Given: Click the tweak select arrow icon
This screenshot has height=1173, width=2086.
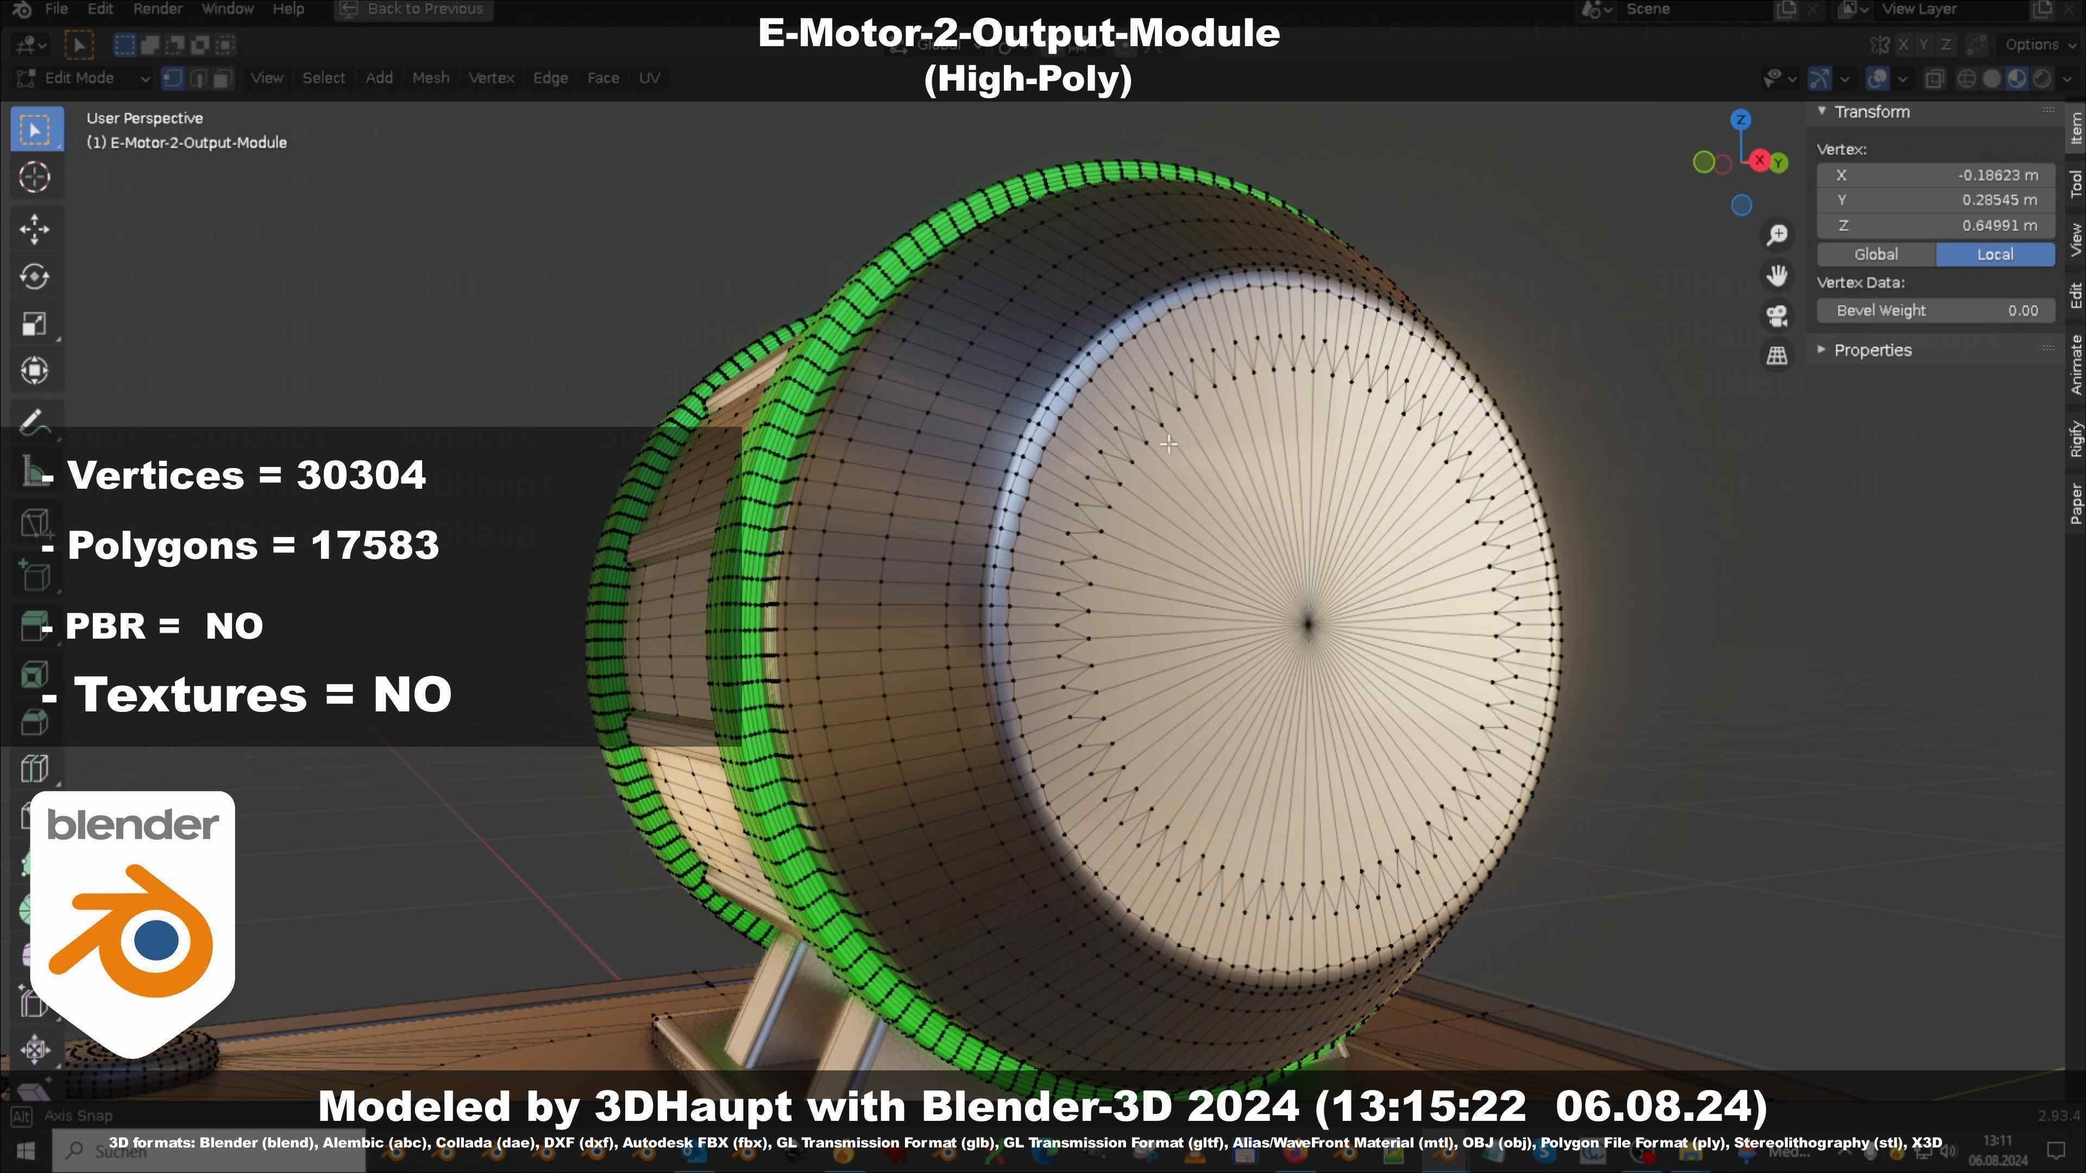Looking at the screenshot, I should [x=79, y=45].
